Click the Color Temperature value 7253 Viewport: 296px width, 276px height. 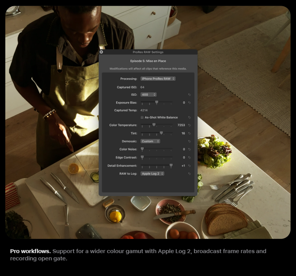pos(181,125)
